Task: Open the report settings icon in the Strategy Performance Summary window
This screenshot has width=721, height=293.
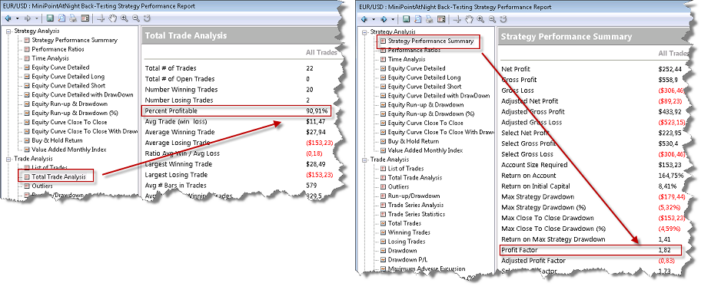Action: coord(441,19)
